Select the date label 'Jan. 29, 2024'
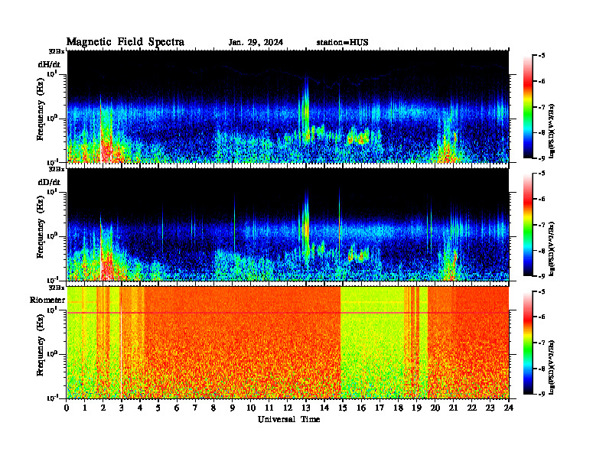This screenshot has width=606, height=468. [x=256, y=43]
